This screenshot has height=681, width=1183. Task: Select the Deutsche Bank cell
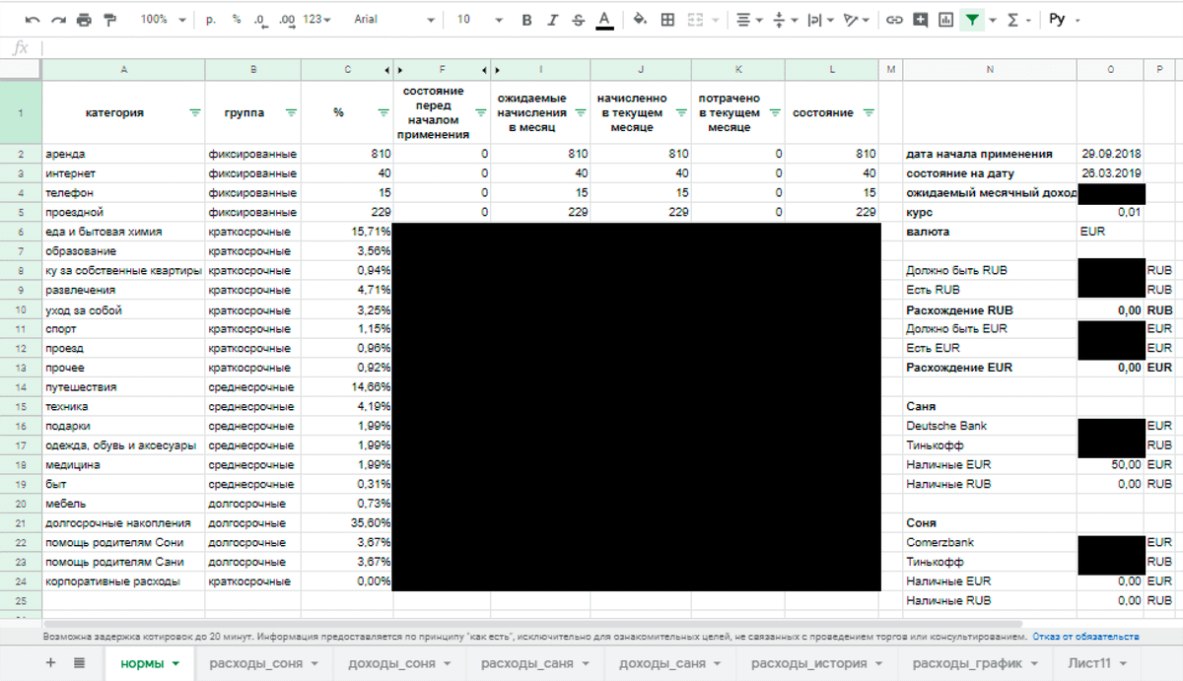(990, 426)
